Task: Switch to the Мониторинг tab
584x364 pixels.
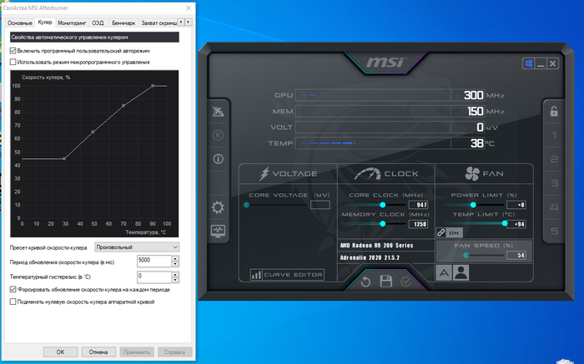Action: pyautogui.click(x=72, y=22)
